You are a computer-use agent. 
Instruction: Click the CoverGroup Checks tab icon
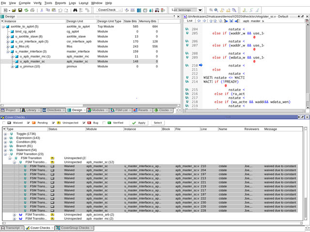(59, 228)
